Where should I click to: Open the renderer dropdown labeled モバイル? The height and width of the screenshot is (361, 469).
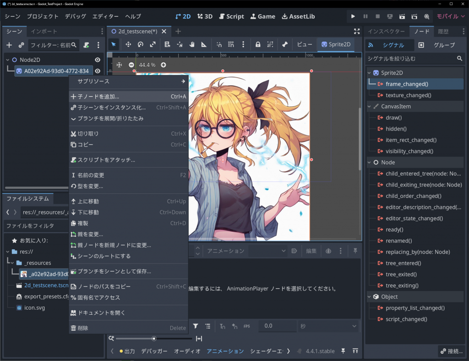(x=450, y=16)
